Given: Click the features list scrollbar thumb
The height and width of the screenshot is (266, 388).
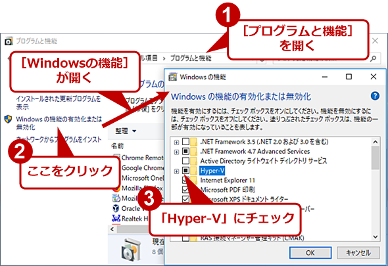Looking at the screenshot, I should coord(376,158).
